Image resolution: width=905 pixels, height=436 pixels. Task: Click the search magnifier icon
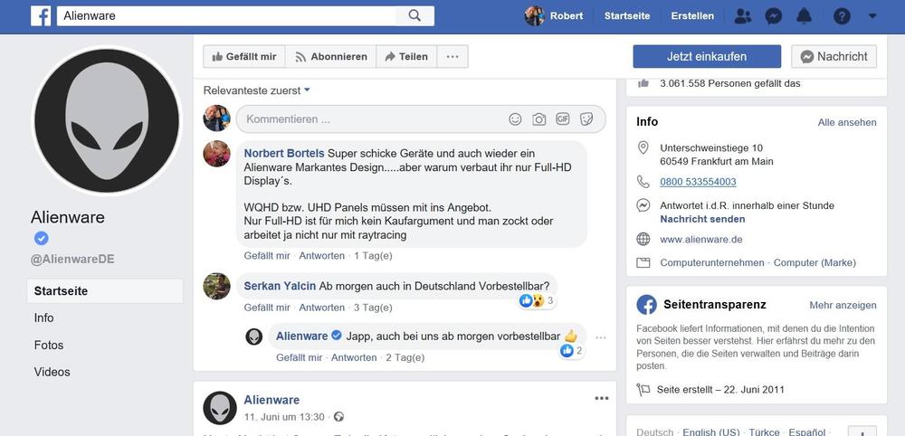click(414, 15)
